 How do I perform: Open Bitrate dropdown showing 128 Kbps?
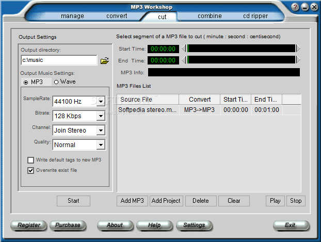coord(101,116)
